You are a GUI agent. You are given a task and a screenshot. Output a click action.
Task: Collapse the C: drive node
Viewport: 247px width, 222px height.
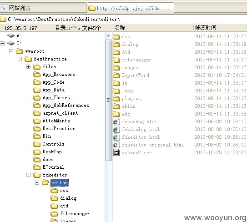(x=3, y=43)
